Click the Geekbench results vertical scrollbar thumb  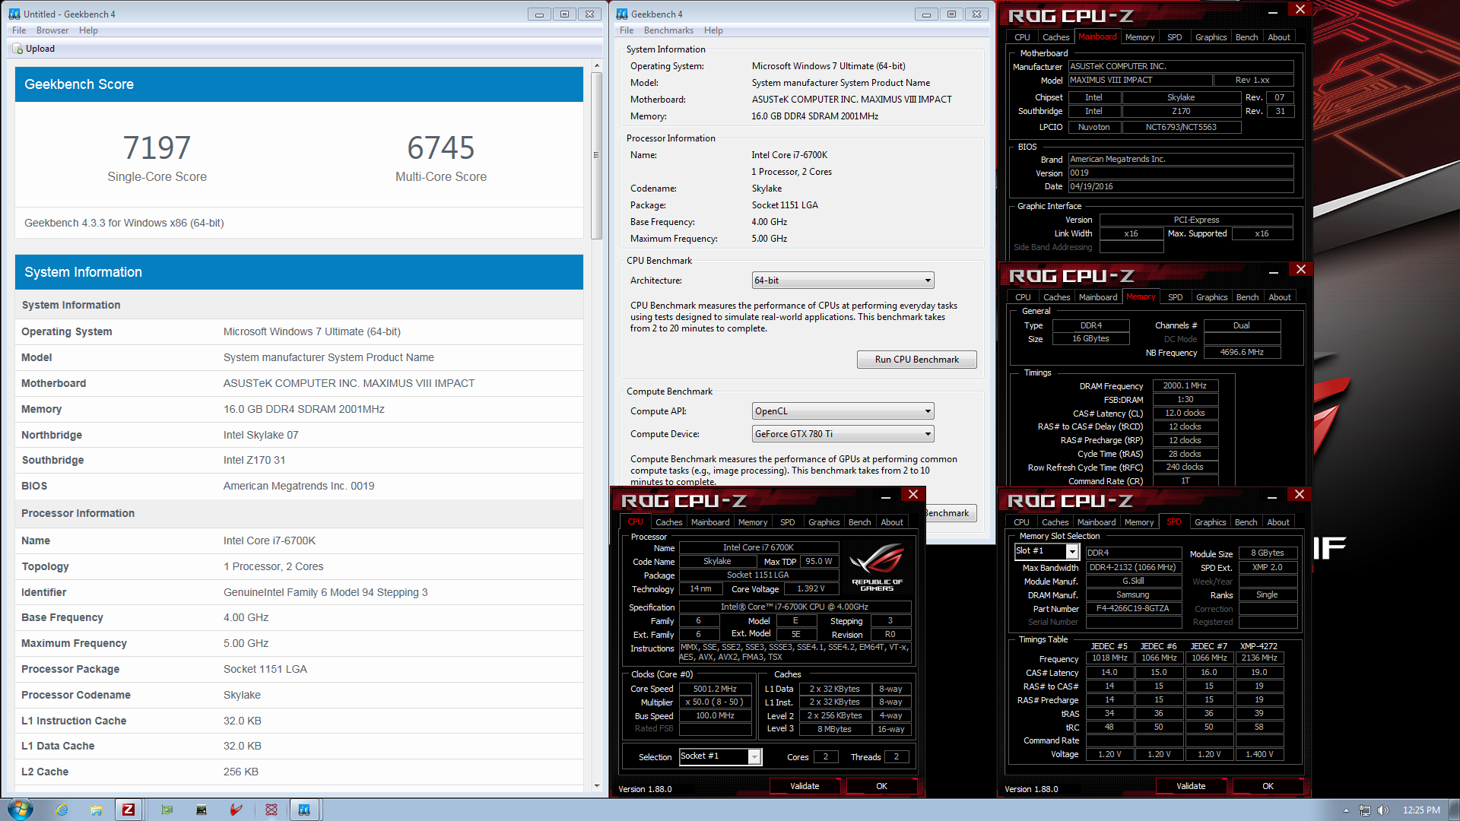click(596, 155)
